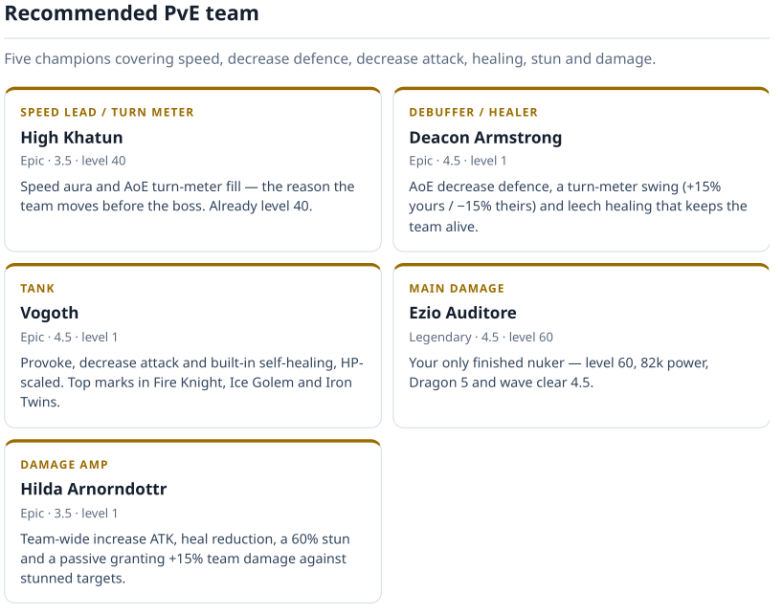Click the speed aura description text

[x=188, y=196]
